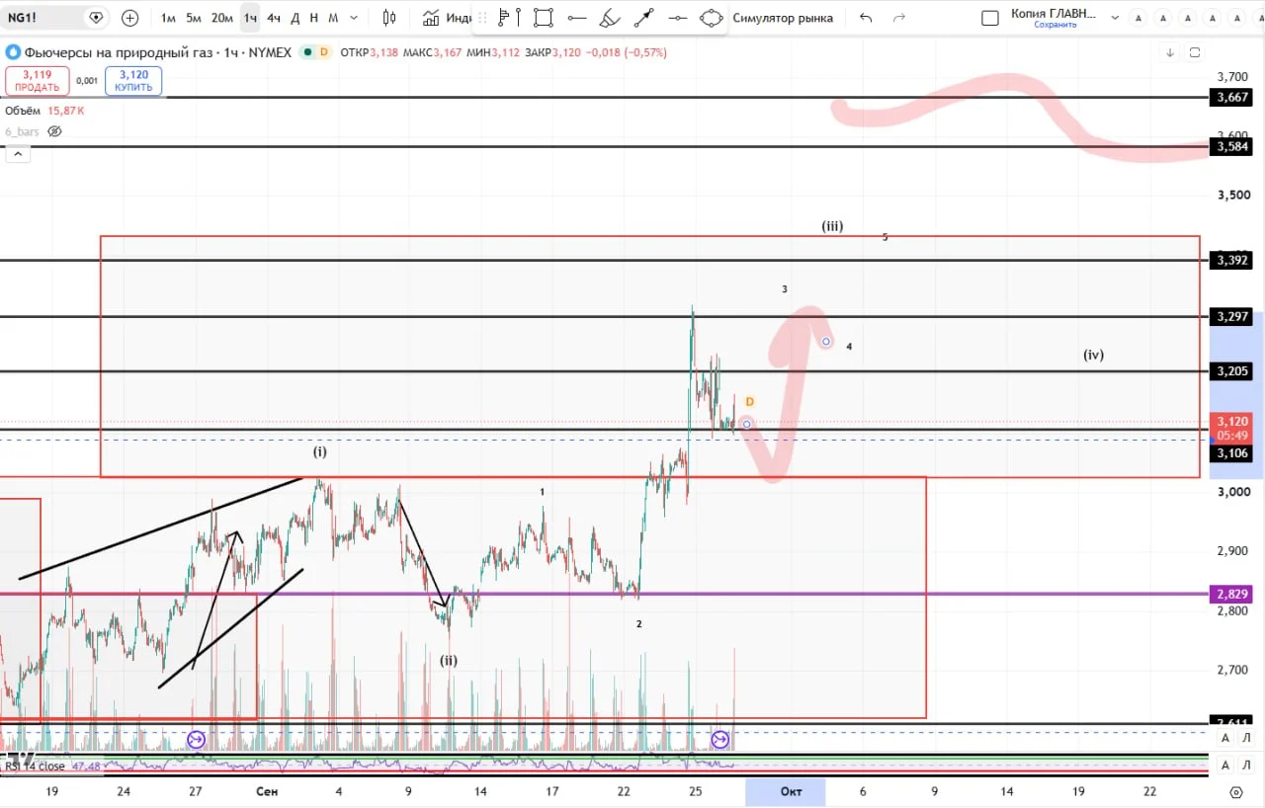Toggle log scale Л in the RSI pane
The height and width of the screenshot is (808, 1265).
pos(1247,765)
